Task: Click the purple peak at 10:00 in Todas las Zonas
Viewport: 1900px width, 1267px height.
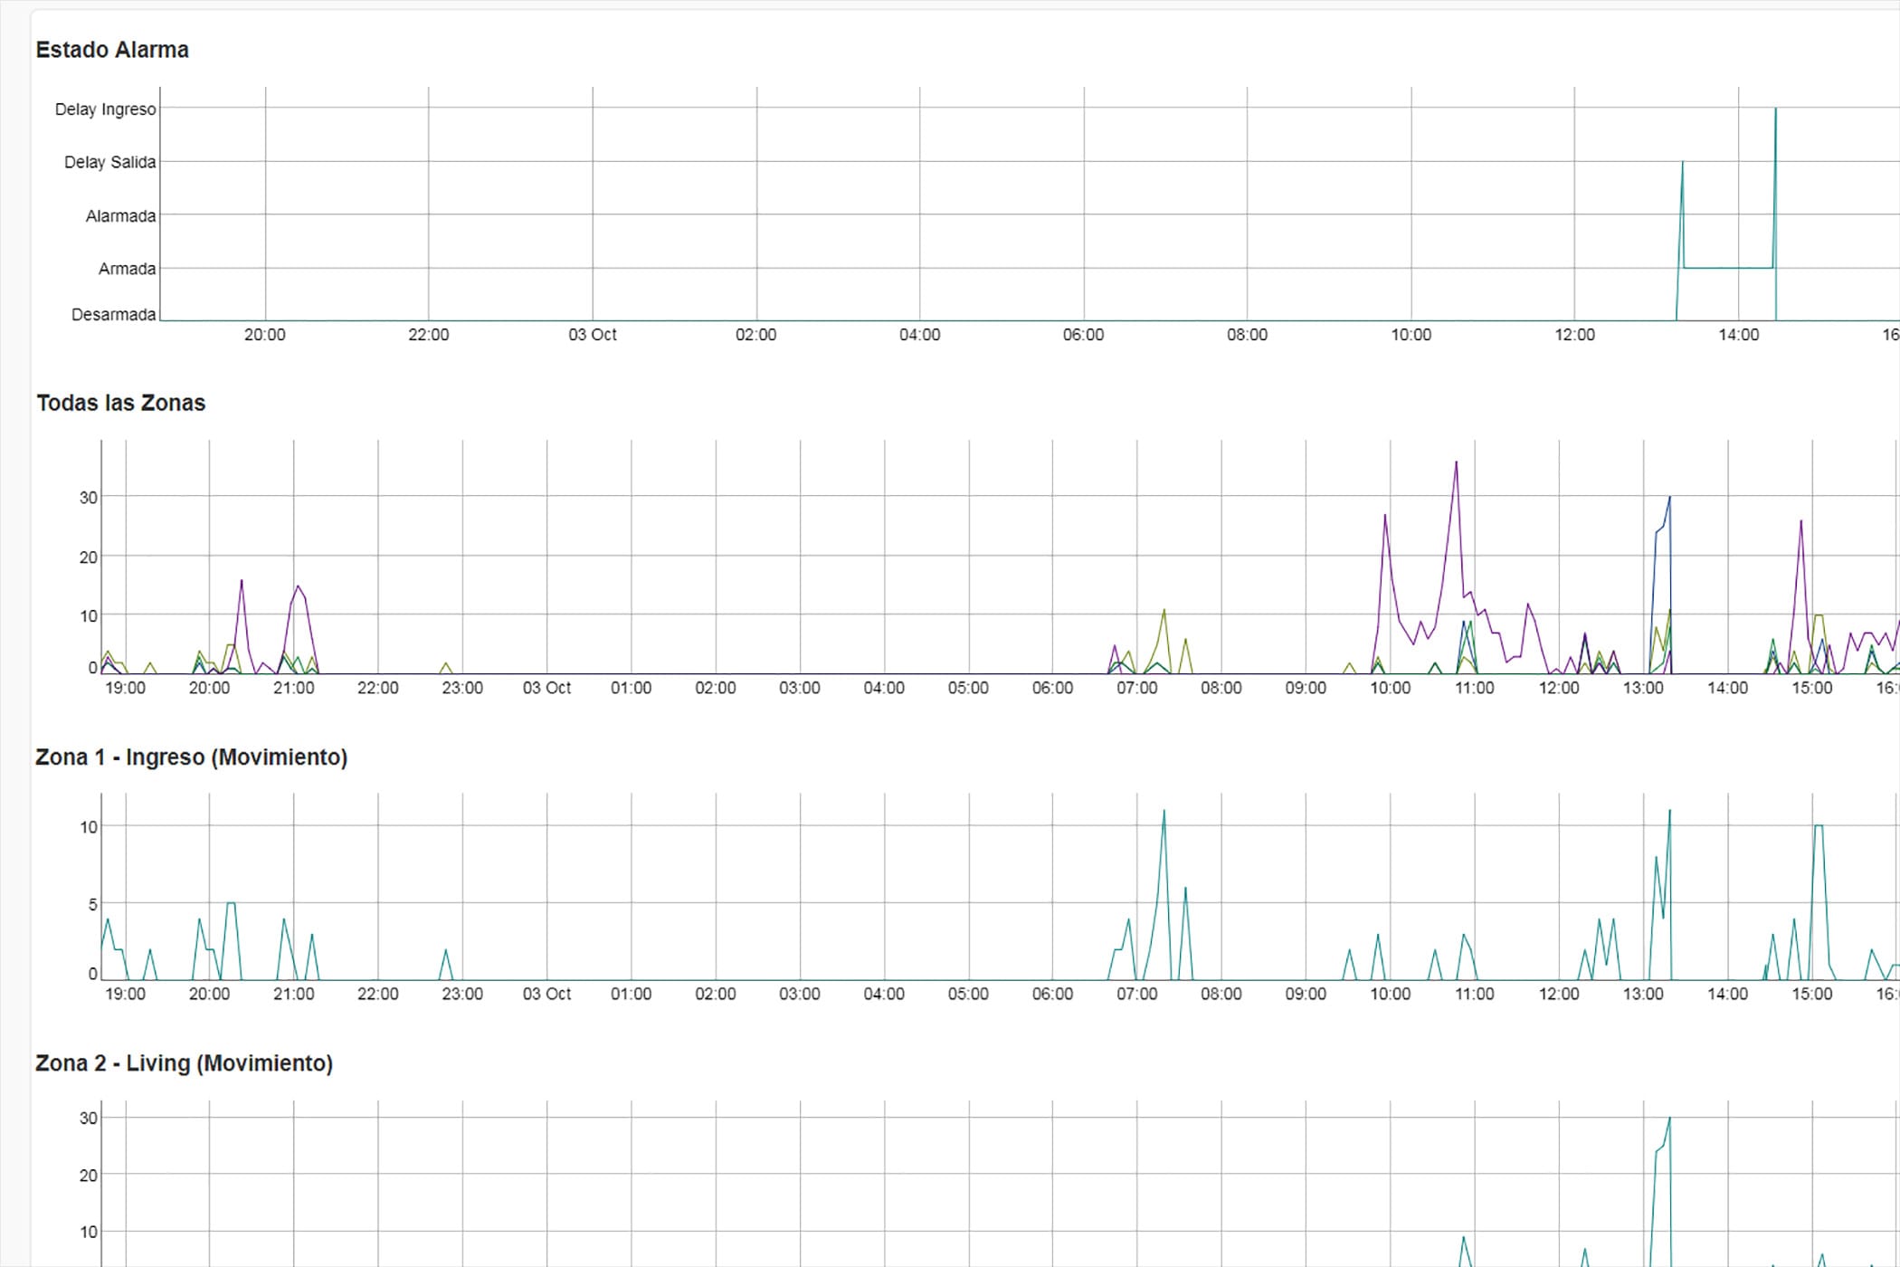Action: point(1385,516)
